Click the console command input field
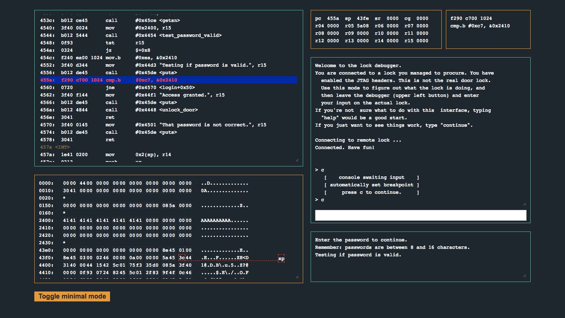Screen dimensions: 565x318 (x=420, y=215)
